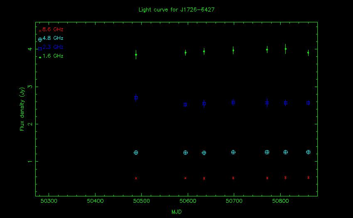Select the 8.6 GHz red cross near MJD 50770
The image size is (353, 218).
tap(267, 178)
